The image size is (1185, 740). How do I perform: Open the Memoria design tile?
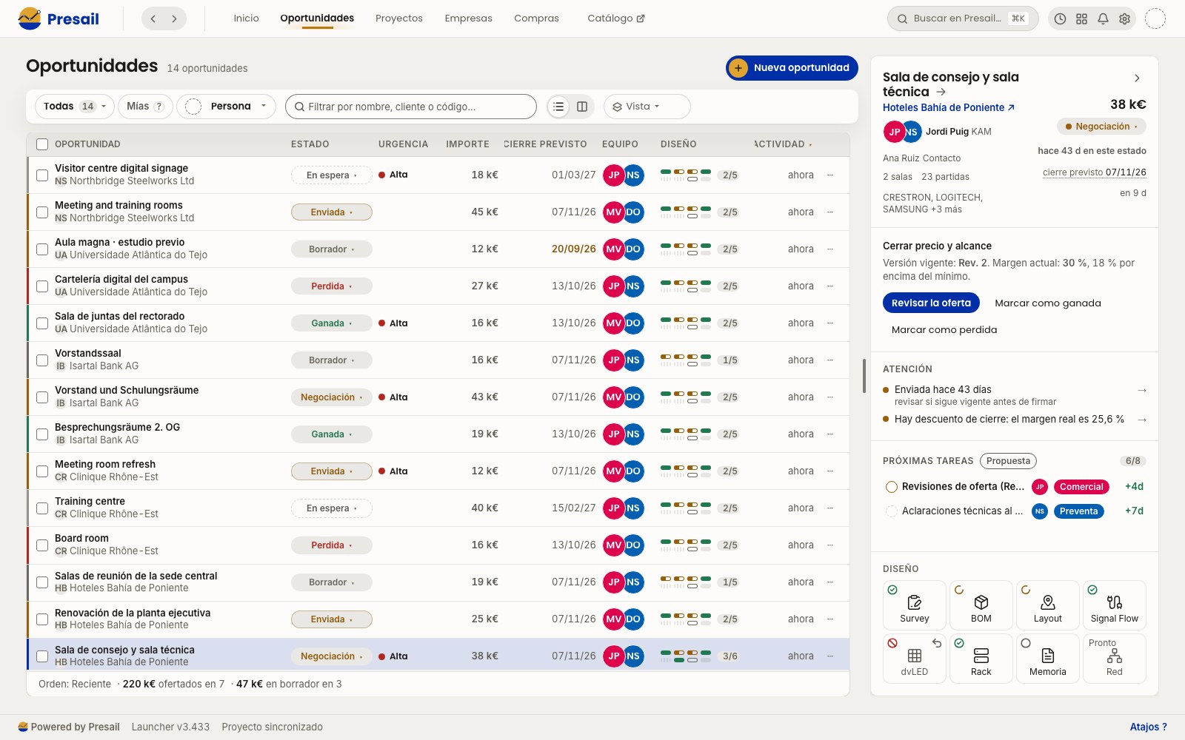click(x=1047, y=658)
